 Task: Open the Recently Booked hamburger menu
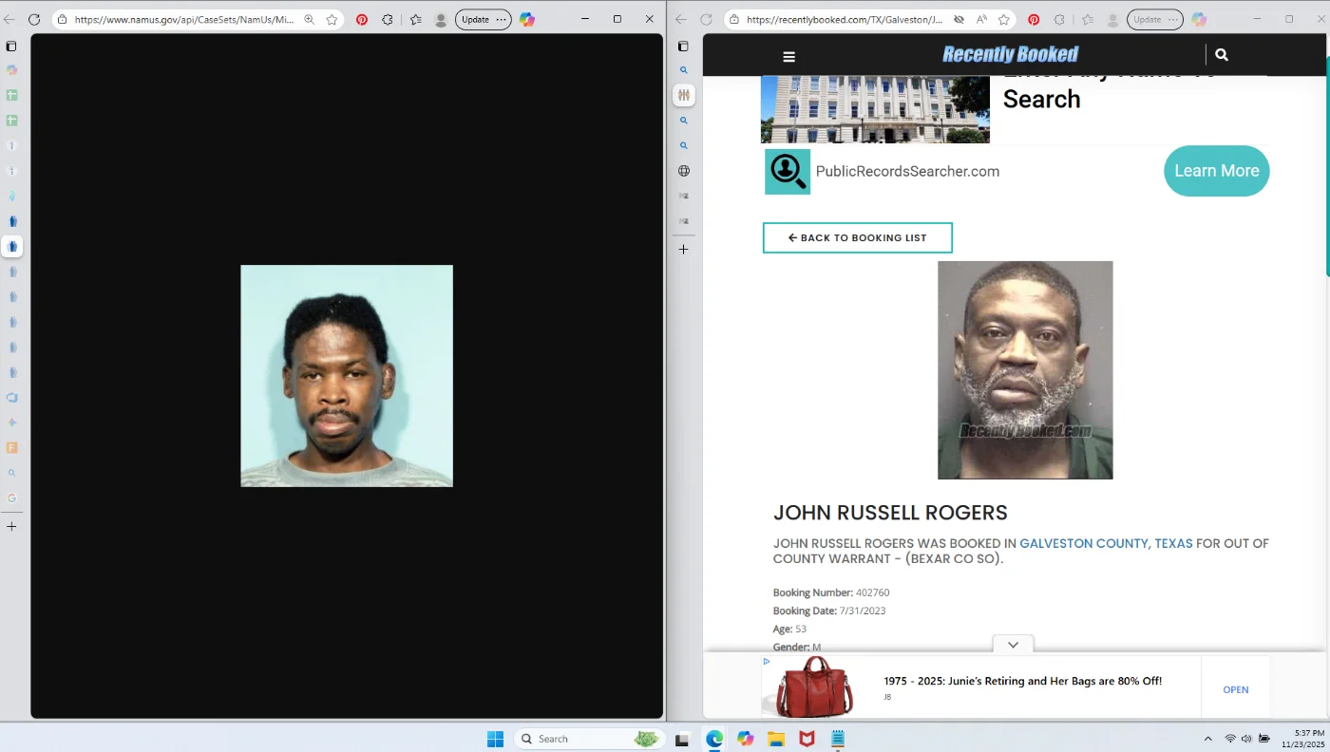pyautogui.click(x=788, y=56)
